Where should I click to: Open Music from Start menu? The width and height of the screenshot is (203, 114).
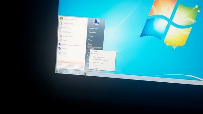click(90, 40)
